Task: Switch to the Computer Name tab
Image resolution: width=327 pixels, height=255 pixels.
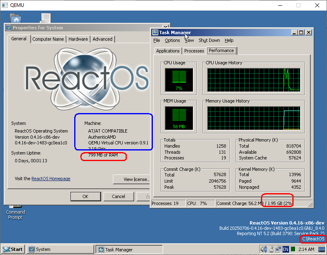Action: [48, 39]
